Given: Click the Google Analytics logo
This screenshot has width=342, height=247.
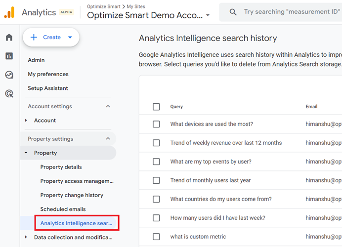Looking at the screenshot, I should tap(9, 12).
